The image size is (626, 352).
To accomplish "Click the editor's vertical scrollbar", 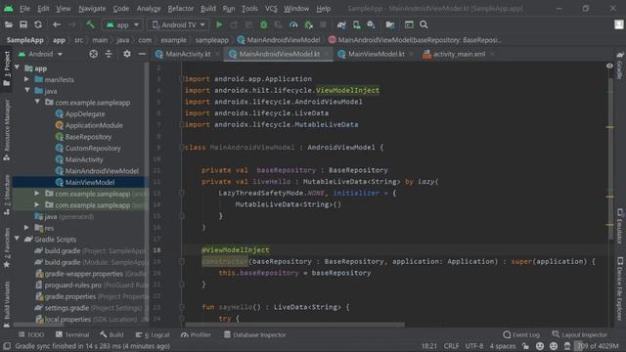I will [610, 159].
